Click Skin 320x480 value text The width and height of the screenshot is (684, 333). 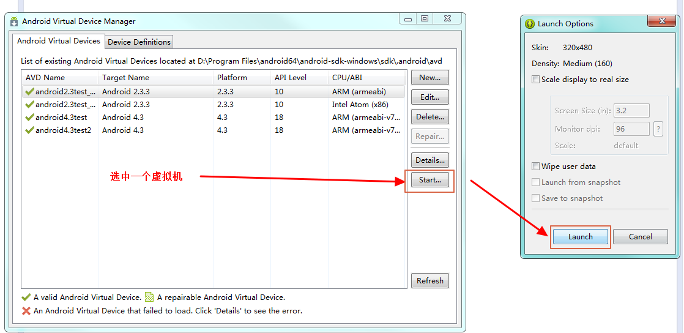[x=578, y=48]
